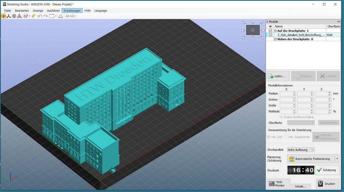Click the bottom-right diagonal camera view icon

tap(262, 37)
